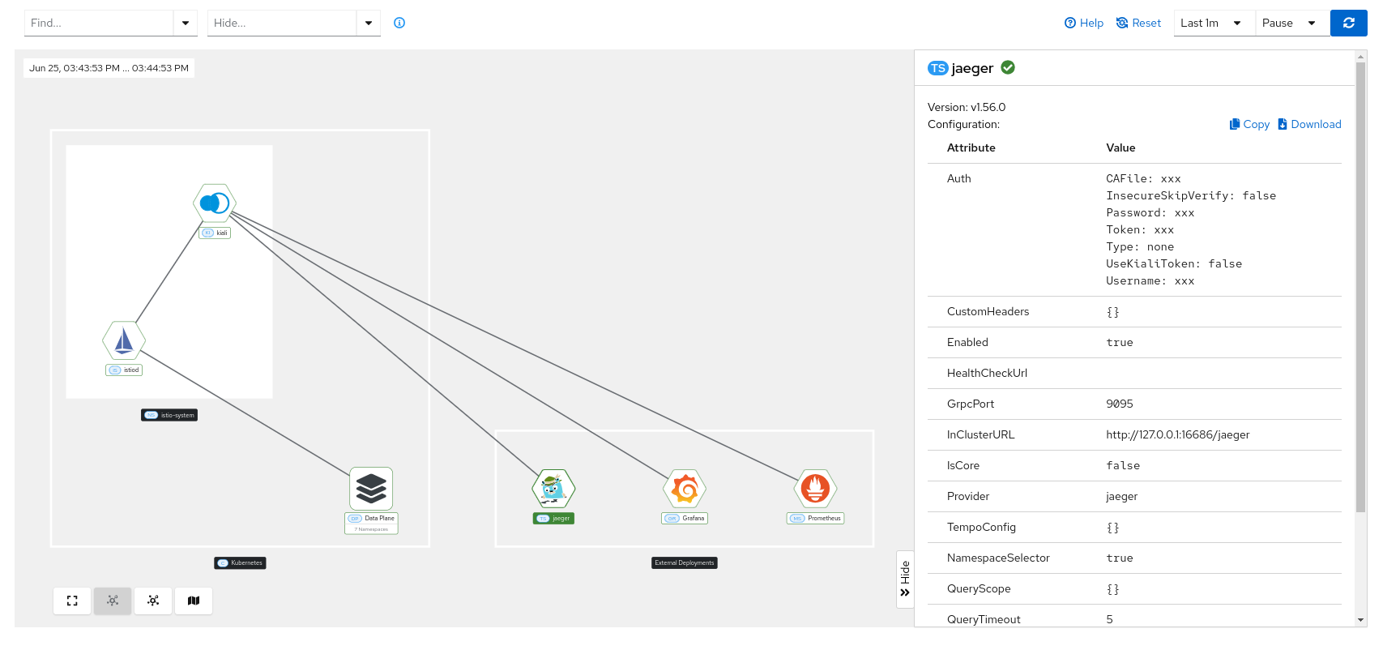Click the side panel vertical scrollbar
This screenshot has height=650, width=1383.
point(1360,284)
